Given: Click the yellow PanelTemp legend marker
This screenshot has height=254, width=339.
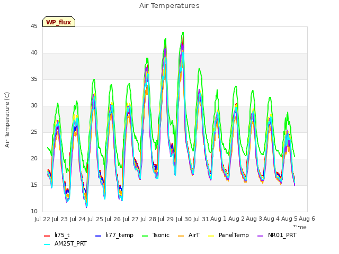Looking at the screenshot, I should pyautogui.click(x=211, y=235).
